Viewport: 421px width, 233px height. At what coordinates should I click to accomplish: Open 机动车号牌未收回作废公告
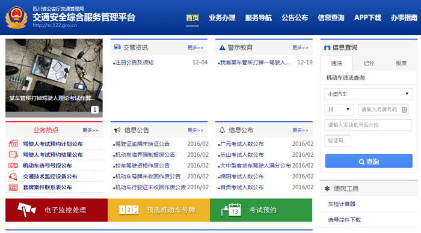pyautogui.click(x=148, y=177)
